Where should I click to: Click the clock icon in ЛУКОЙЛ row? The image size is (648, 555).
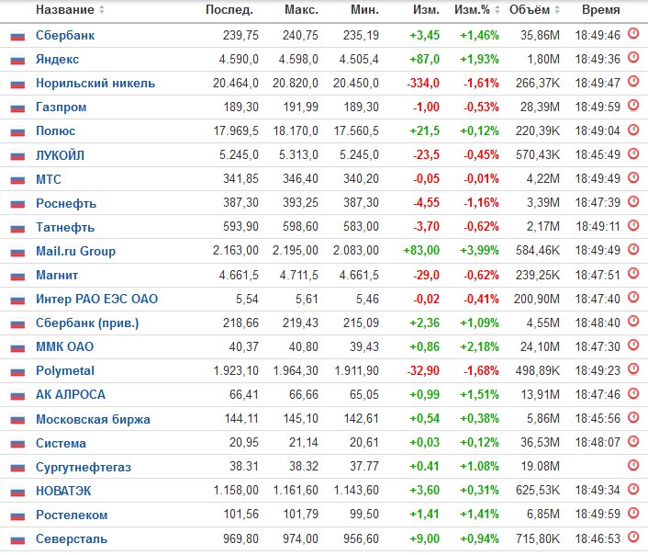click(633, 153)
